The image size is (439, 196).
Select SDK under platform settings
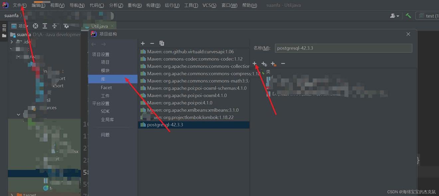point(105,111)
